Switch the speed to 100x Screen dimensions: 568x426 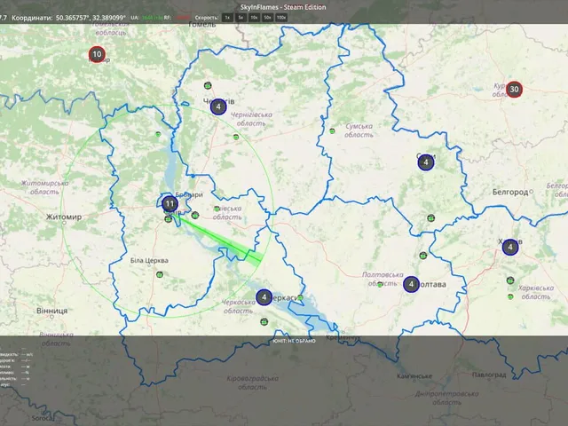click(x=281, y=18)
